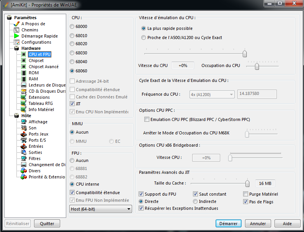
Task: Click the Ports Jeux joystick icon
Action: coord(24,134)
